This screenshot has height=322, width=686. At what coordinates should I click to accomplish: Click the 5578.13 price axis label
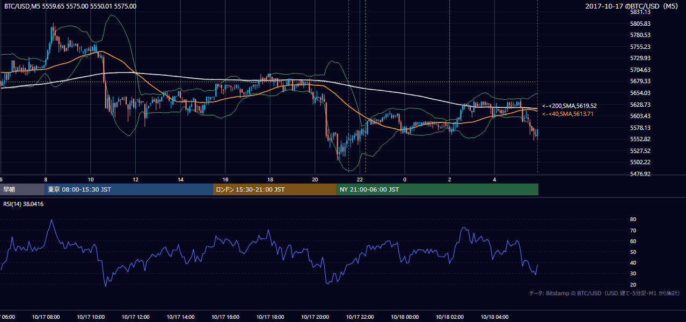(641, 128)
